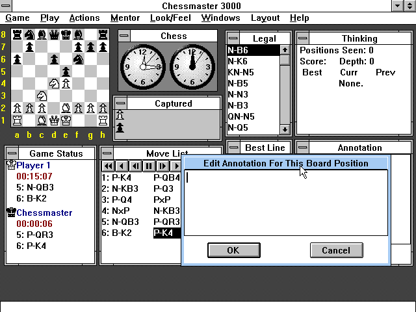Select the black knight on b8
Image resolution: width=416 pixels, height=312 pixels.
pyautogui.click(x=29, y=34)
